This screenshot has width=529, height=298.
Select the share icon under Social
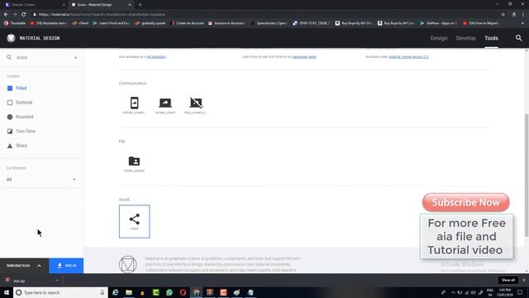(134, 221)
